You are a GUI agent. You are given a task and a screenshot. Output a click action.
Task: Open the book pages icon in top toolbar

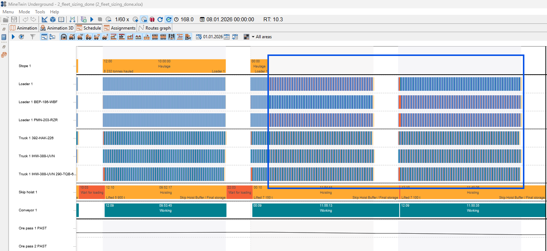pos(61,19)
